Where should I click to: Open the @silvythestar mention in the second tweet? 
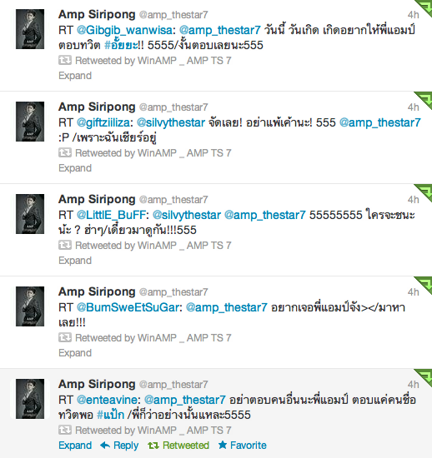coord(171,122)
